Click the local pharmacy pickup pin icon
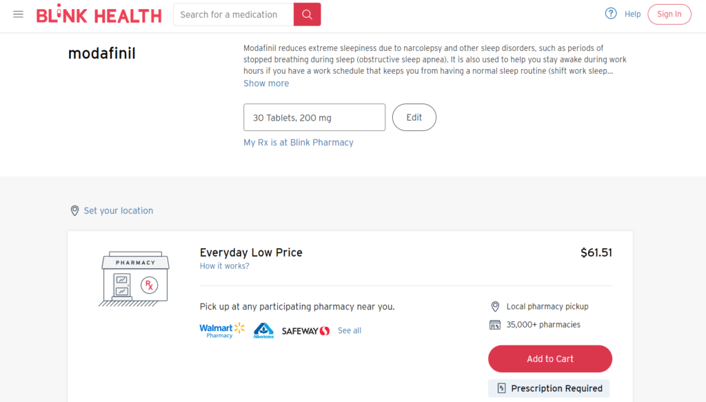This screenshot has height=402, width=706. click(x=495, y=306)
